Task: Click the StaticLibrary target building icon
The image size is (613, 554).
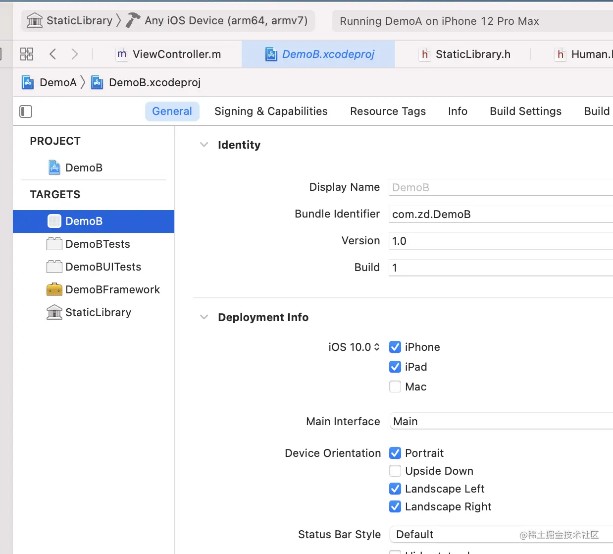Action: pyautogui.click(x=54, y=312)
